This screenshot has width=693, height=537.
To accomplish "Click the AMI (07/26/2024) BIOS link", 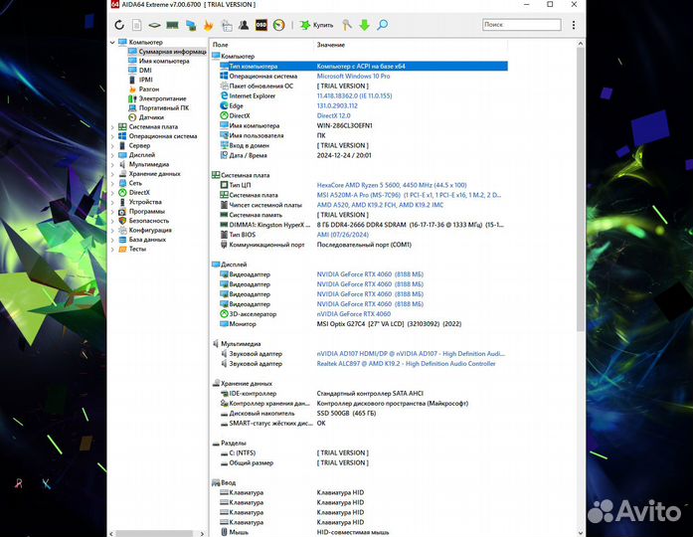I will [342, 235].
